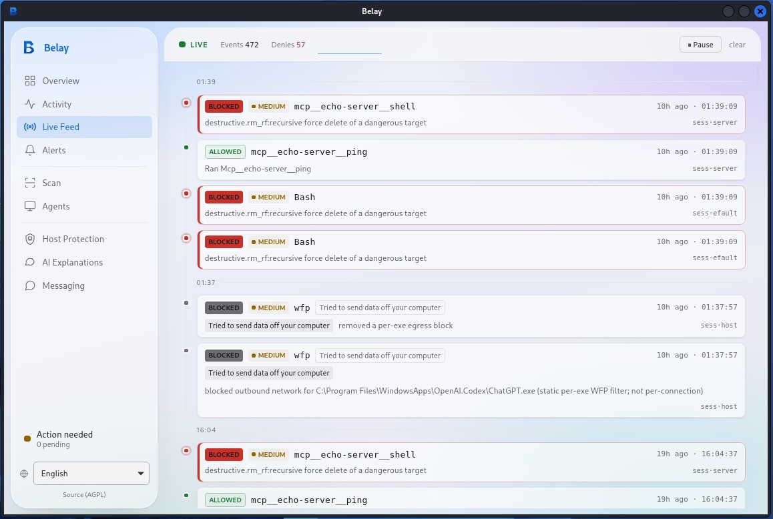
Task: Select the Live Feed broadcast icon
Action: point(30,127)
